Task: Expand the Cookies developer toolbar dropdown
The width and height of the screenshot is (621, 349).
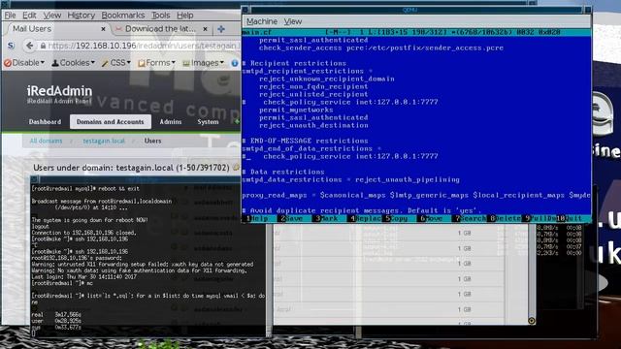Action: tap(74, 62)
